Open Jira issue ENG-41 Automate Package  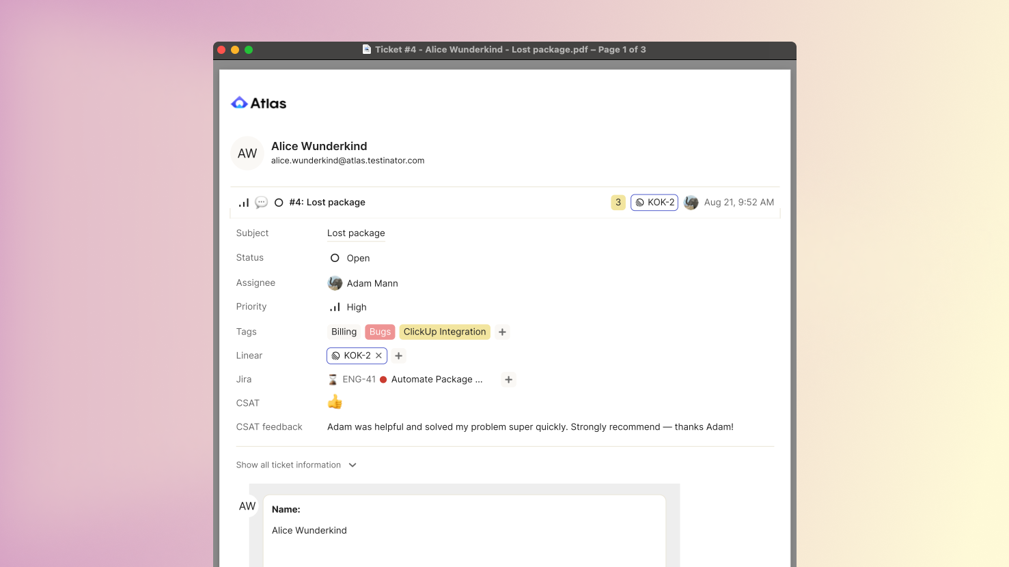click(x=406, y=379)
